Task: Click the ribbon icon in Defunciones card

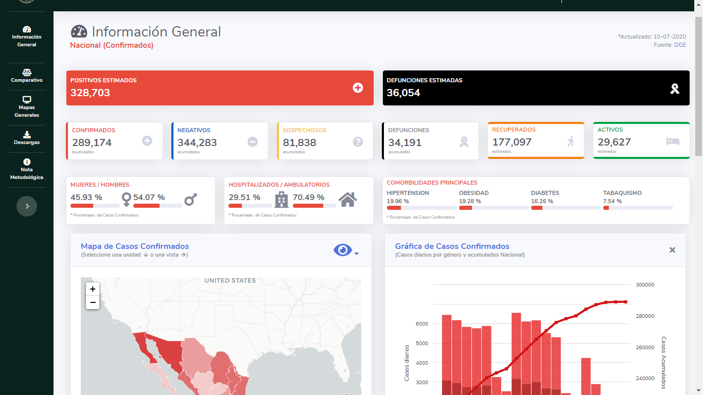Action: pyautogui.click(x=464, y=141)
